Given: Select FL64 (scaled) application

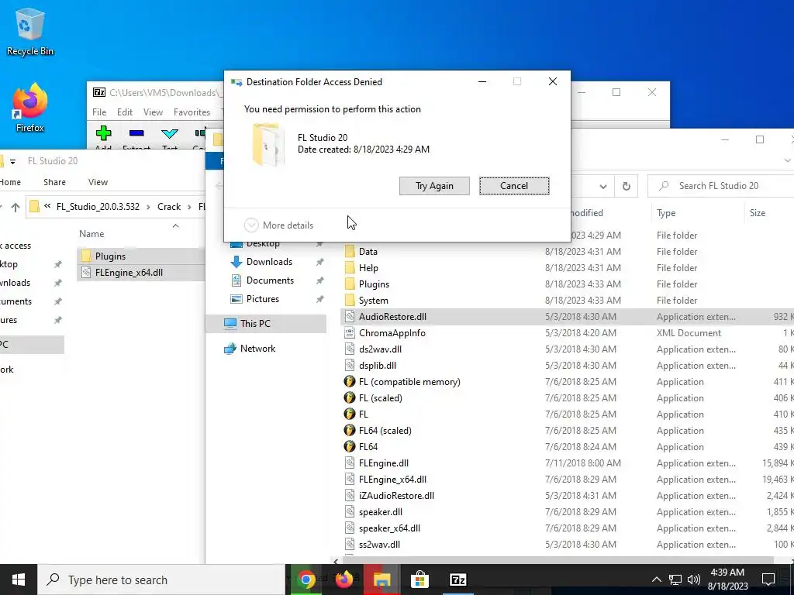Looking at the screenshot, I should pyautogui.click(x=385, y=431).
